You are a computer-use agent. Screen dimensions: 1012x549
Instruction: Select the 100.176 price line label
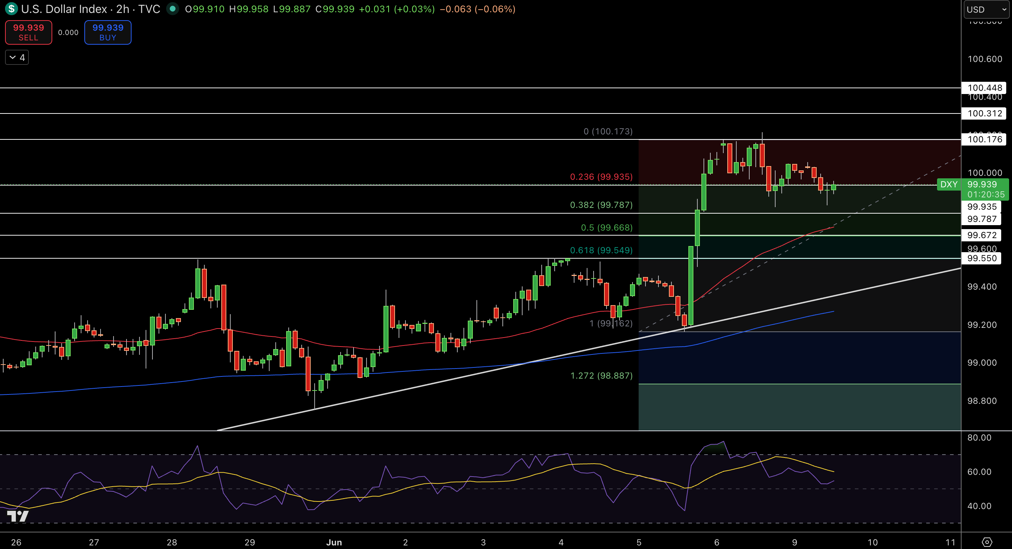984,139
